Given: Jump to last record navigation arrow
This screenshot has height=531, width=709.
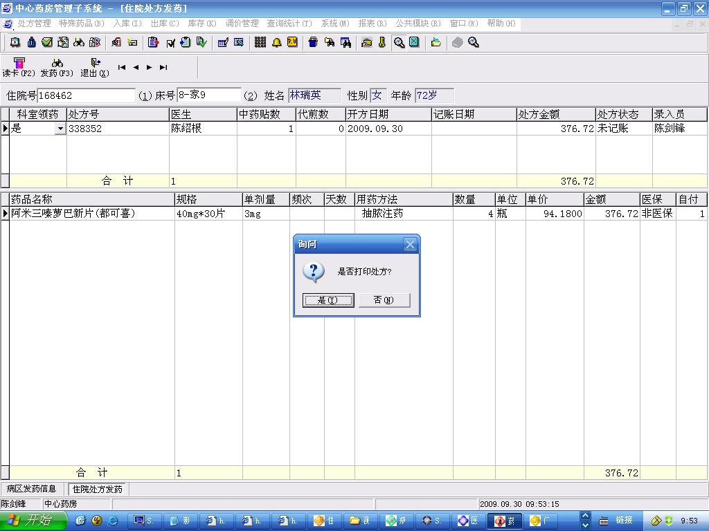Looking at the screenshot, I should coord(163,67).
